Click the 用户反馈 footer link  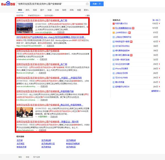[36, 157]
